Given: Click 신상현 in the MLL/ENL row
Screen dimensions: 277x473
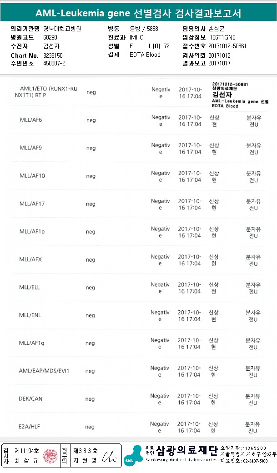Looking at the screenshot, I should (x=213, y=316).
